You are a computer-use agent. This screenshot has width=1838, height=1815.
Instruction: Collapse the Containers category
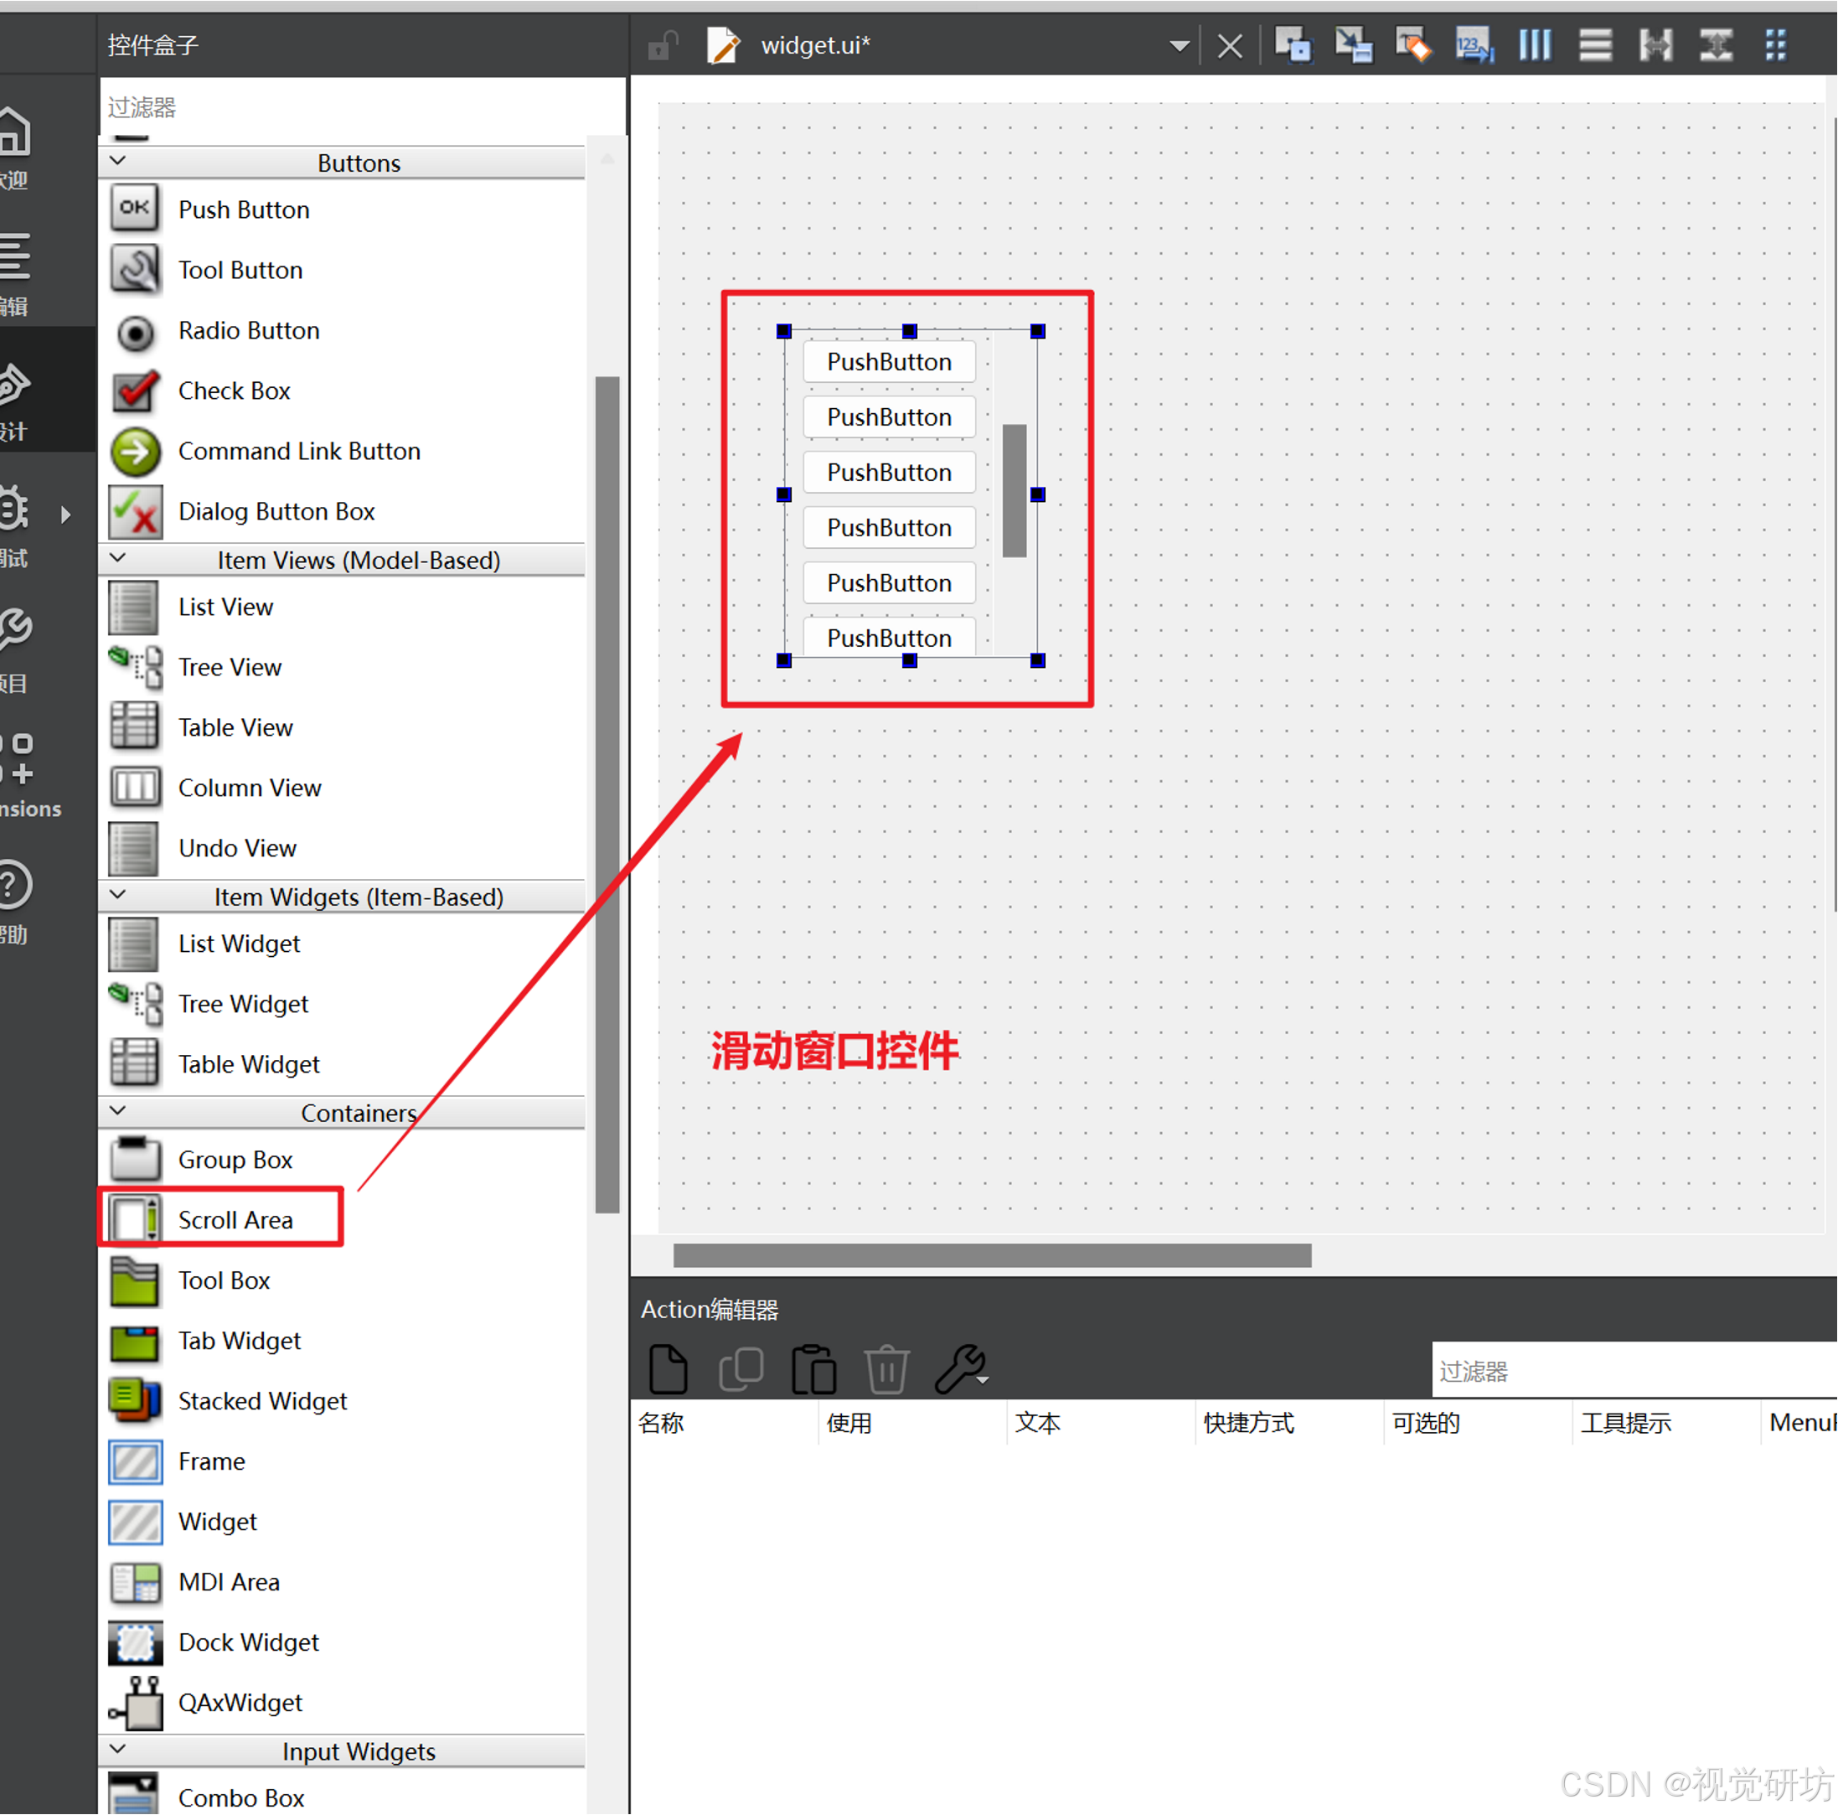pos(118,1110)
